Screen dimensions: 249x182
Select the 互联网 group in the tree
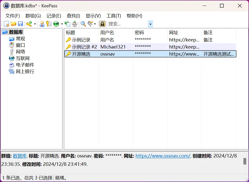tap(22, 58)
